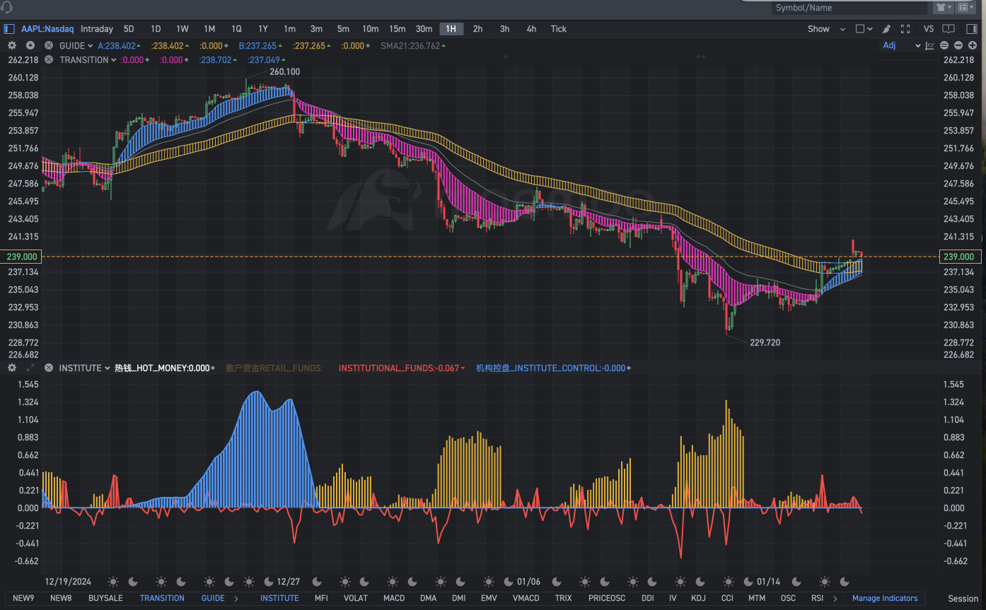Switch to 1M monthly timeframe
The width and height of the screenshot is (986, 610).
pyautogui.click(x=209, y=29)
